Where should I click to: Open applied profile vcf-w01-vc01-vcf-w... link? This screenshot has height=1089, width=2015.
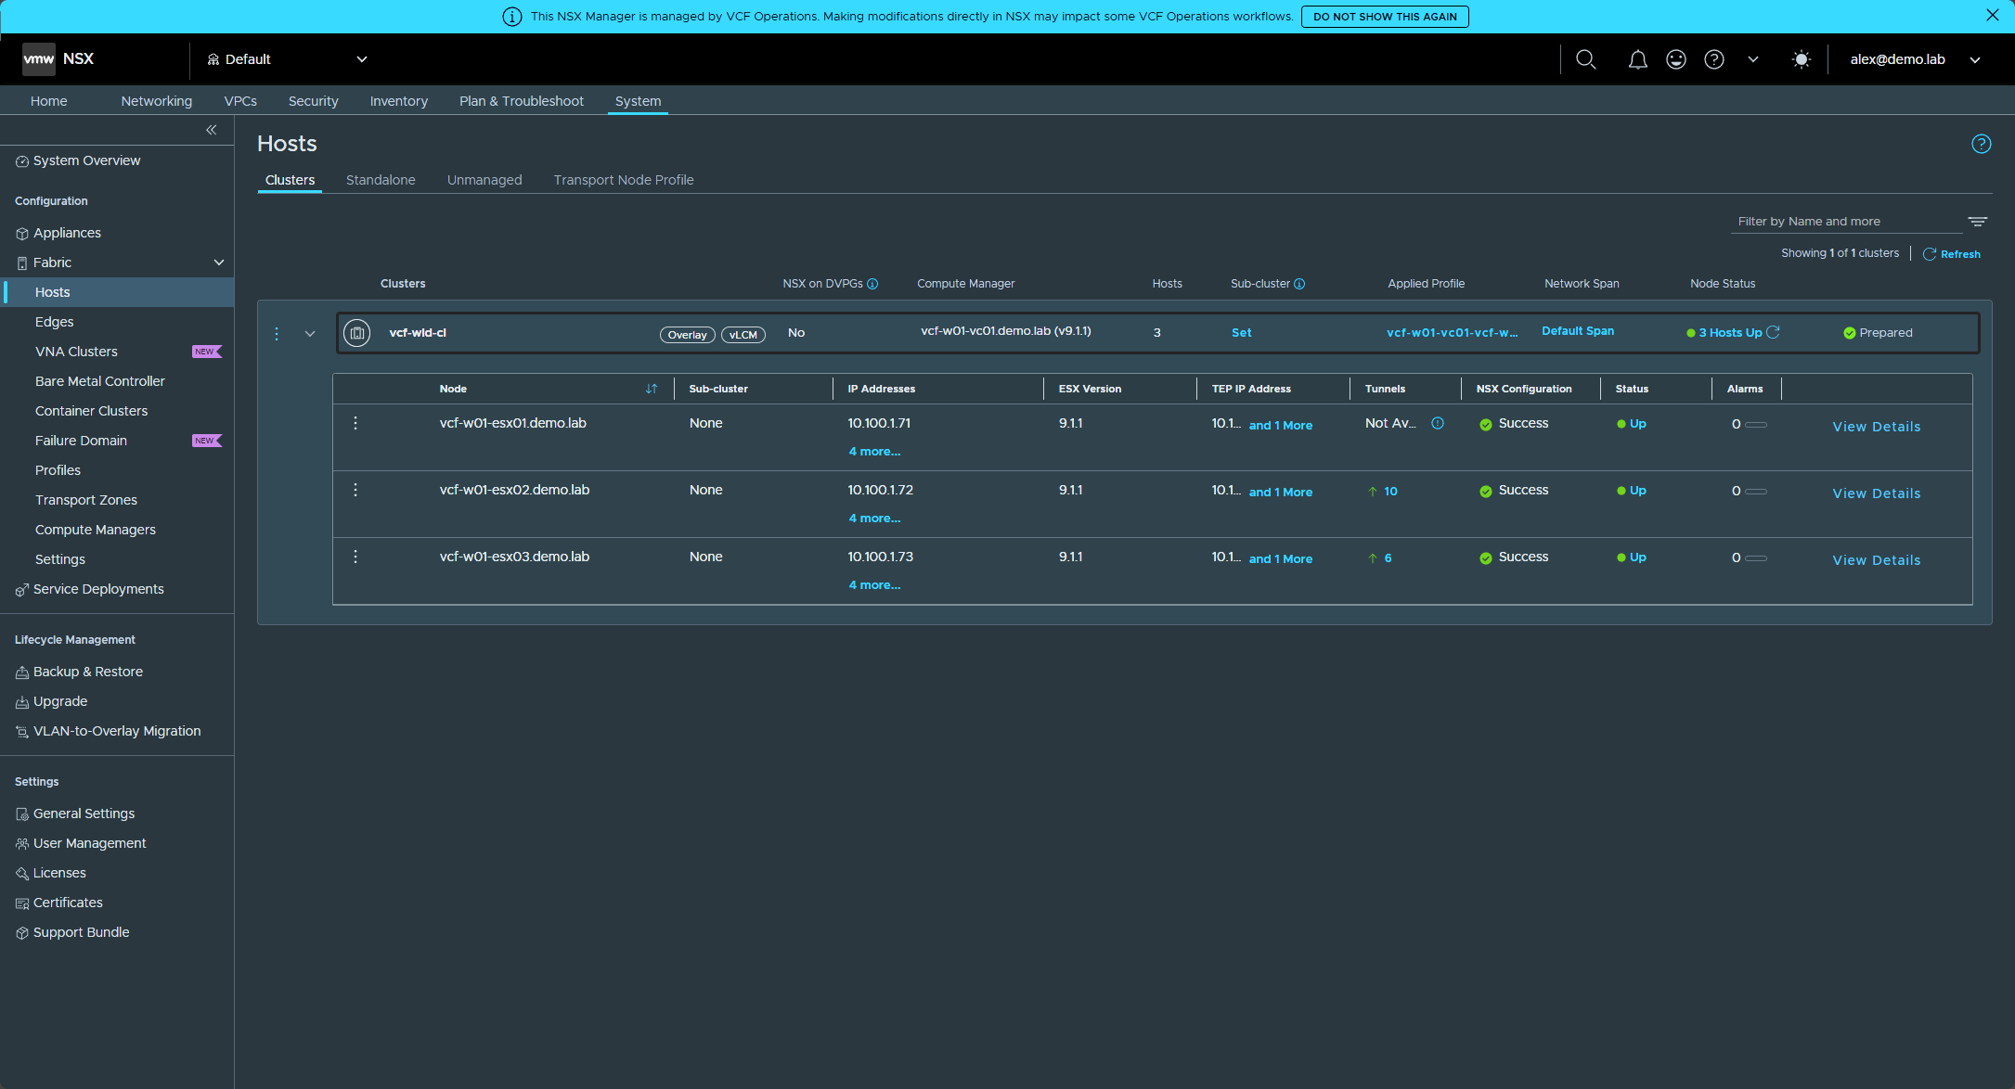coord(1452,333)
